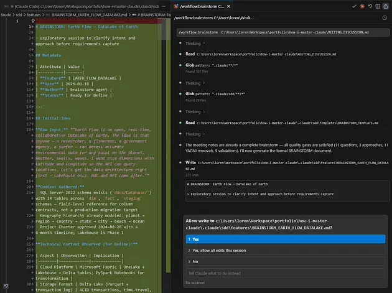This screenshot has height=293, width=392.
Task: Click 'sdd' breadcrumb segment
Action: coord(19,15)
